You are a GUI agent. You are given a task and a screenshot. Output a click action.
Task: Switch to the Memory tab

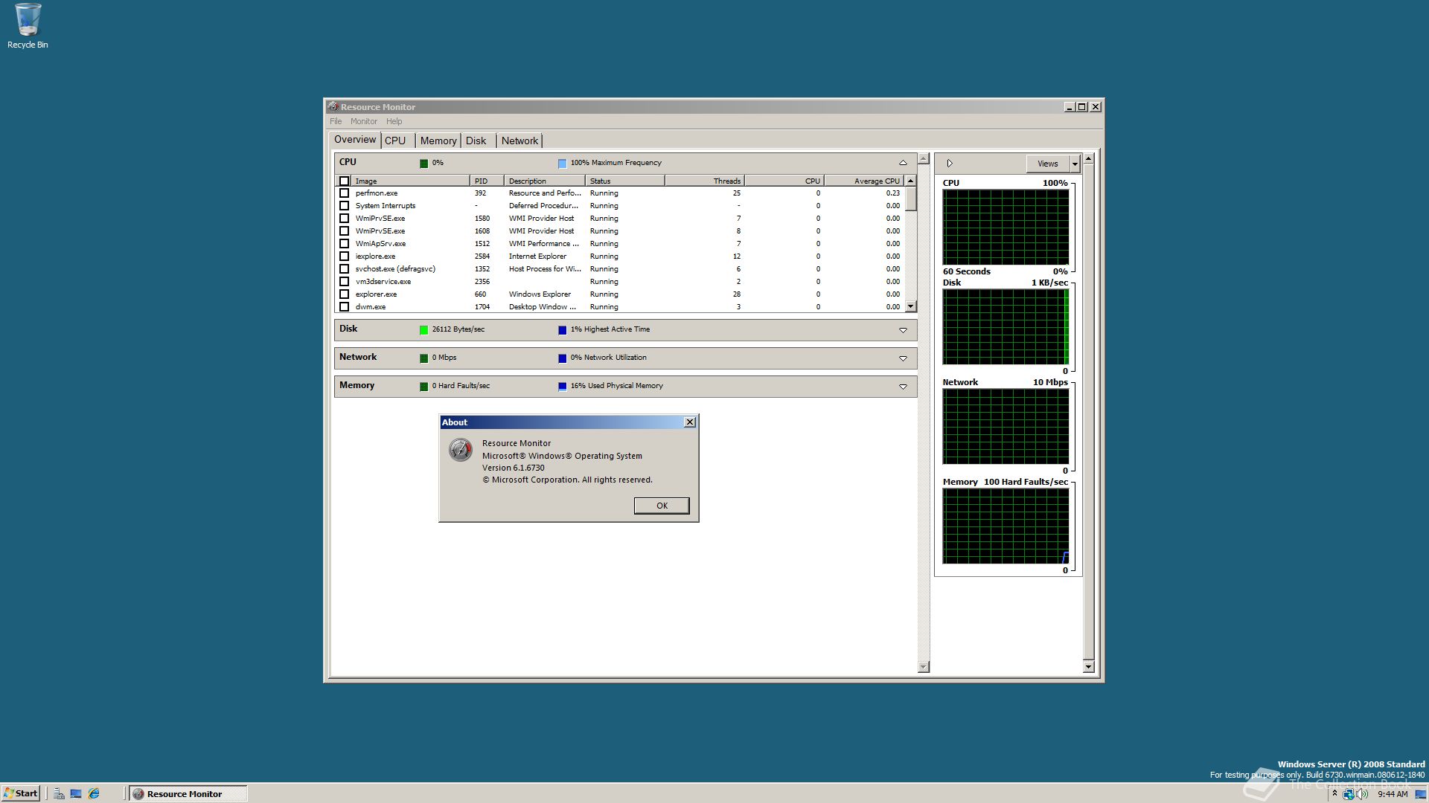coord(438,141)
